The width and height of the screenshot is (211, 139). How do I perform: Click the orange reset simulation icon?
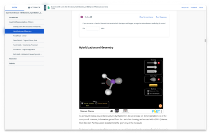pyautogui.click(x=160, y=106)
